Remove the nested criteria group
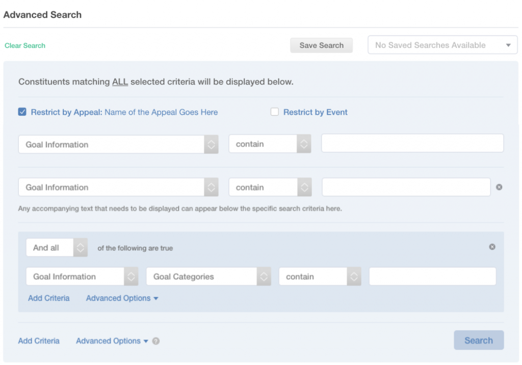Image resolution: width=522 pixels, height=365 pixels. point(492,247)
